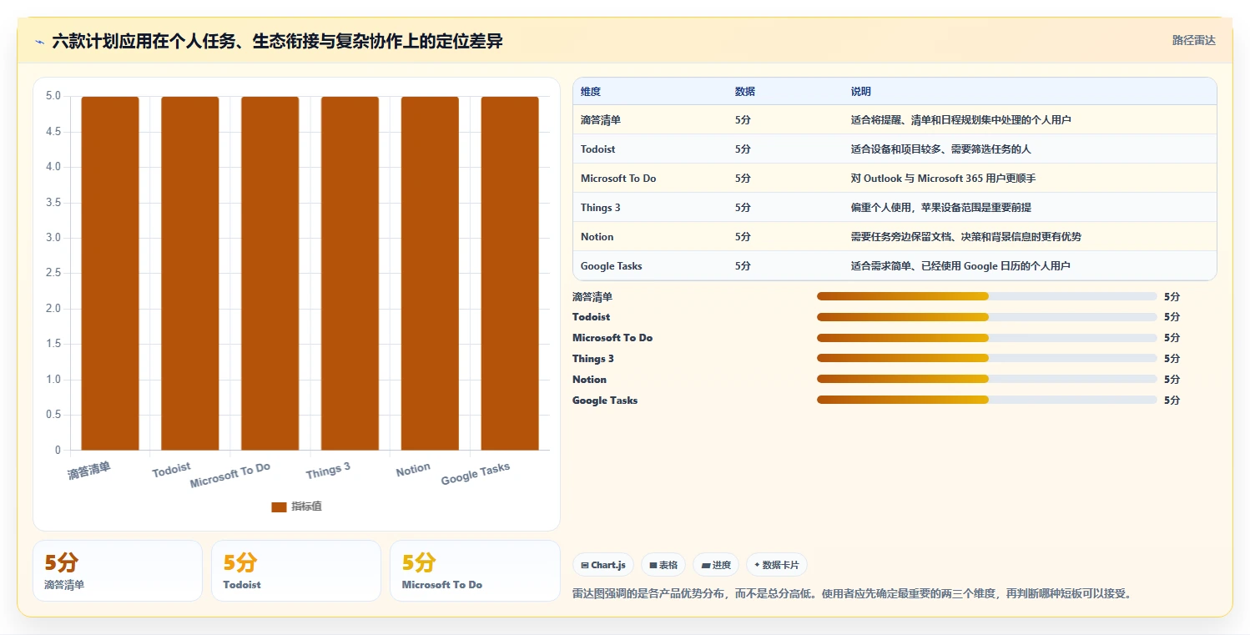Image resolution: width=1250 pixels, height=635 pixels.
Task: Click the chart title 六款计划应用
Action: [x=277, y=42]
